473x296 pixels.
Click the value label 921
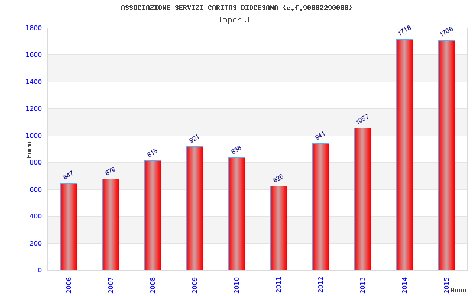coord(195,139)
